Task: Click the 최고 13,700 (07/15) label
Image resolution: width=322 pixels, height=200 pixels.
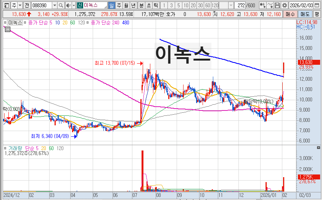Action: pyautogui.click(x=115, y=63)
